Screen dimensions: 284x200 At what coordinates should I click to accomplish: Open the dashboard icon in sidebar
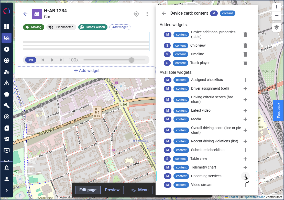pos(6,27)
